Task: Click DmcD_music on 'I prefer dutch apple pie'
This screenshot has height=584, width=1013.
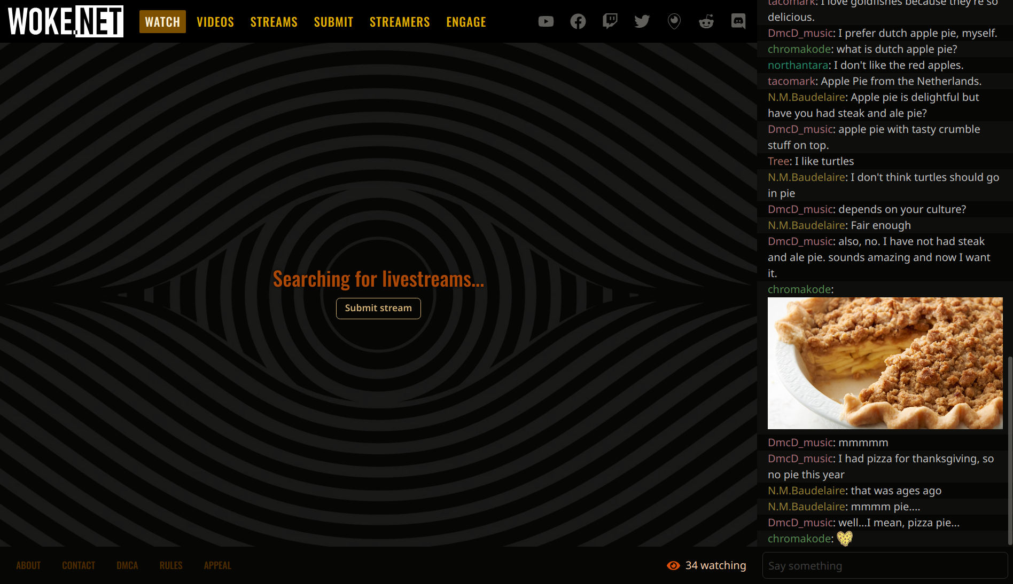Action: 800,33
